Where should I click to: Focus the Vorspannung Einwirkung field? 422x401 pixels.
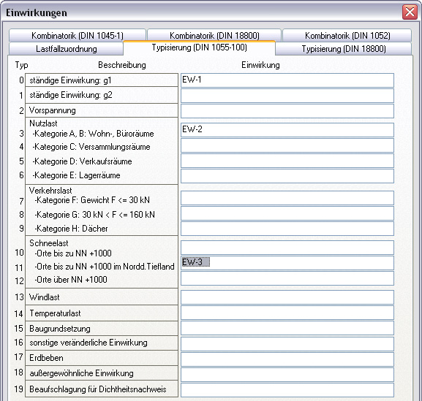tap(287, 111)
